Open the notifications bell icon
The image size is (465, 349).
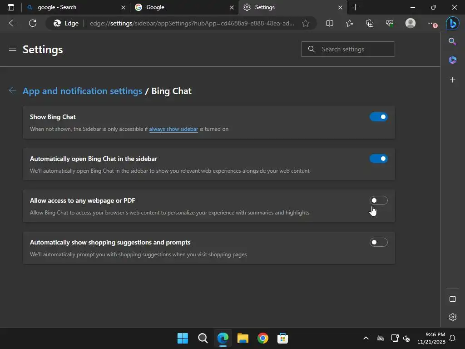(x=453, y=338)
